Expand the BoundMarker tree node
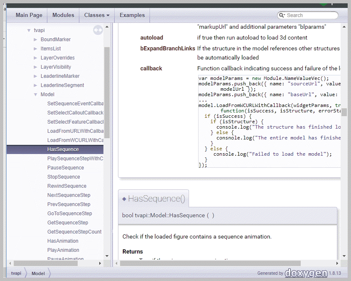The image size is (351, 281). [35, 40]
